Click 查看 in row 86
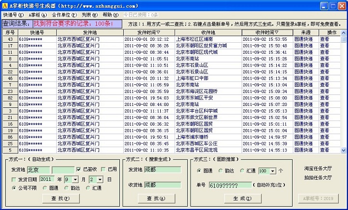The image size is (348, 210). pos(324,137)
